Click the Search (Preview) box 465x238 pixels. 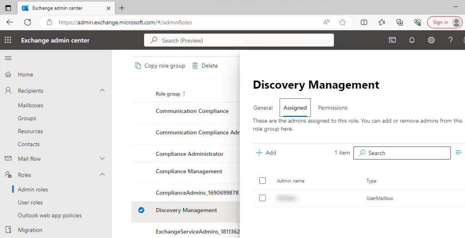click(239, 40)
